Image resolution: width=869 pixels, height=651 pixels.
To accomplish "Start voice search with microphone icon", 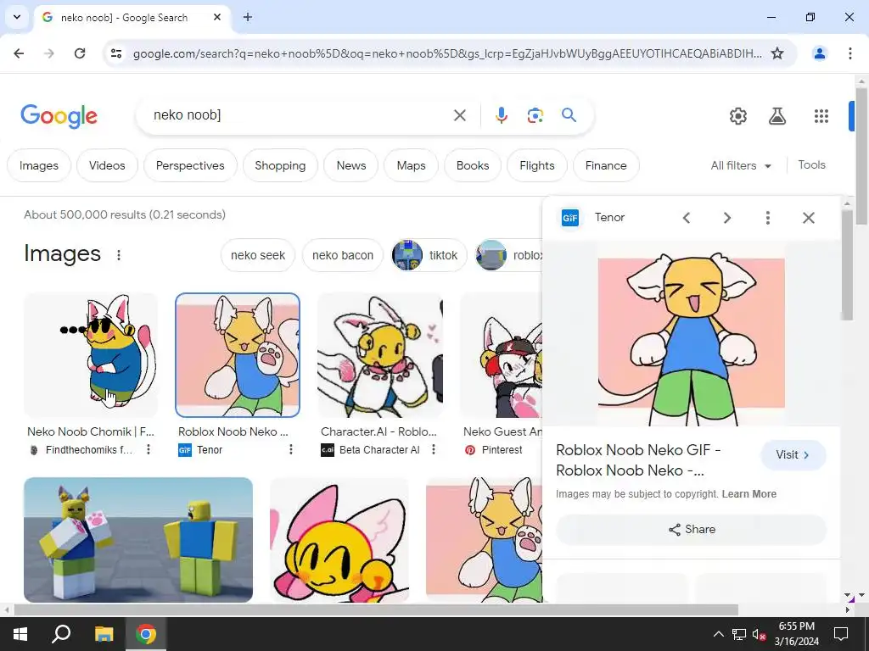I will click(501, 115).
